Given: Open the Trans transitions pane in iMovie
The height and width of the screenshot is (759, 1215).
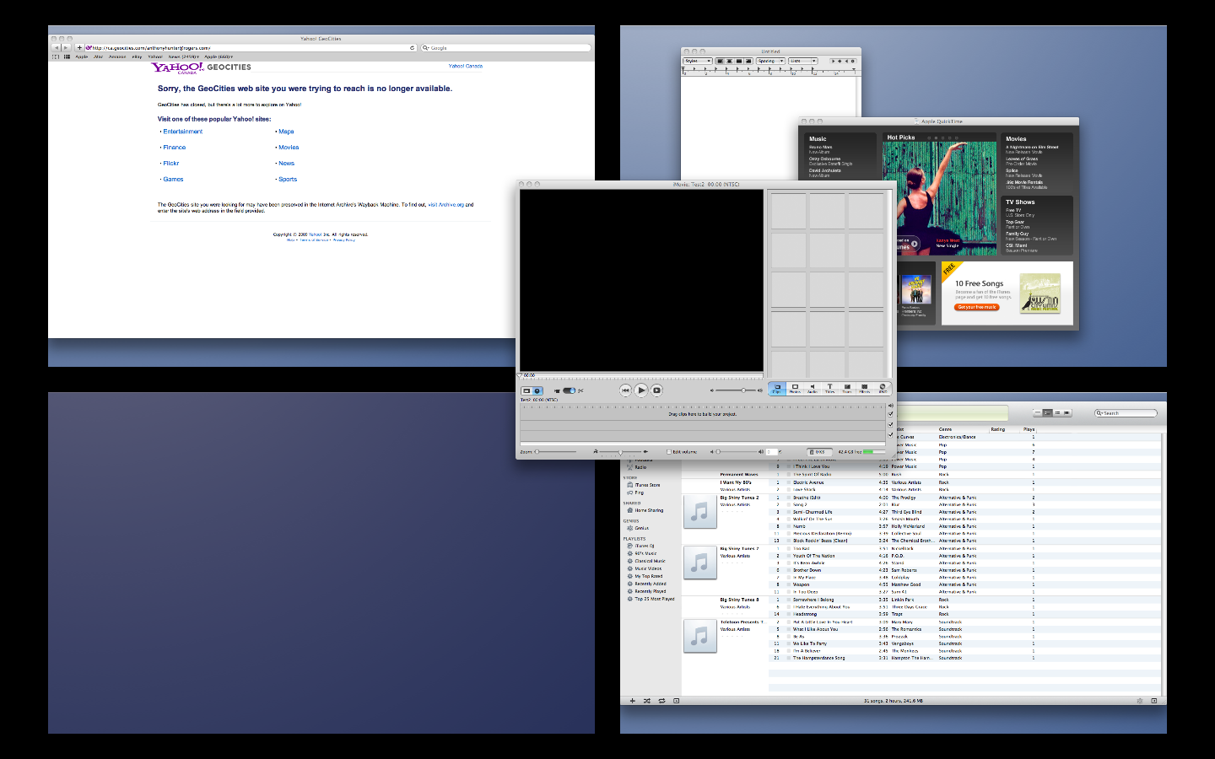Looking at the screenshot, I should pos(847,389).
